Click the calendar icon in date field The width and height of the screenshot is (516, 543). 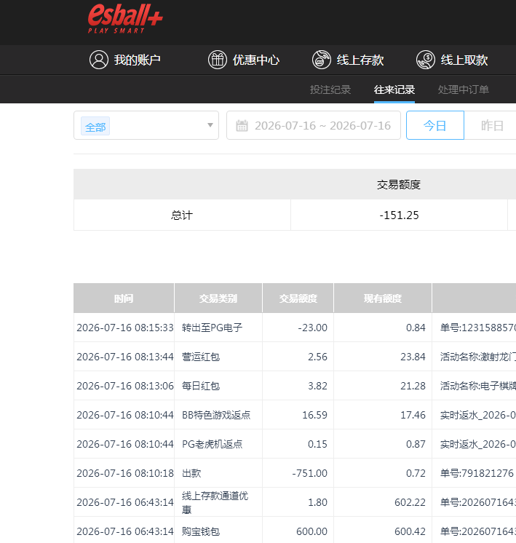[242, 125]
